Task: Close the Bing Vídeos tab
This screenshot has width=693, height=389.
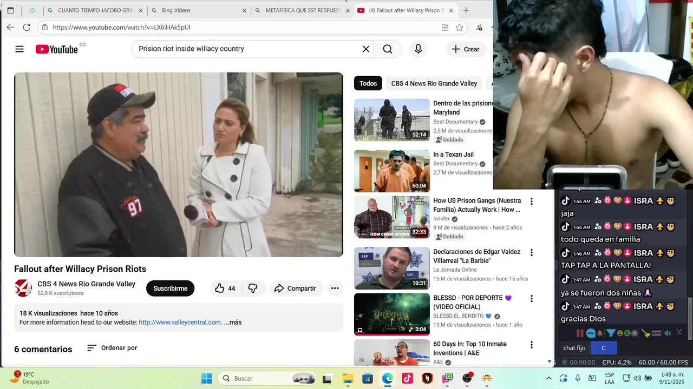Action: pos(244,10)
